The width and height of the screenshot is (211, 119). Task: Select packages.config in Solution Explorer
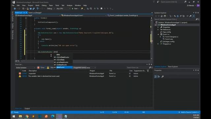(168, 42)
